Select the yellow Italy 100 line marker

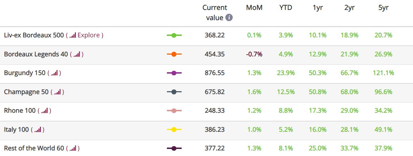coord(174,130)
